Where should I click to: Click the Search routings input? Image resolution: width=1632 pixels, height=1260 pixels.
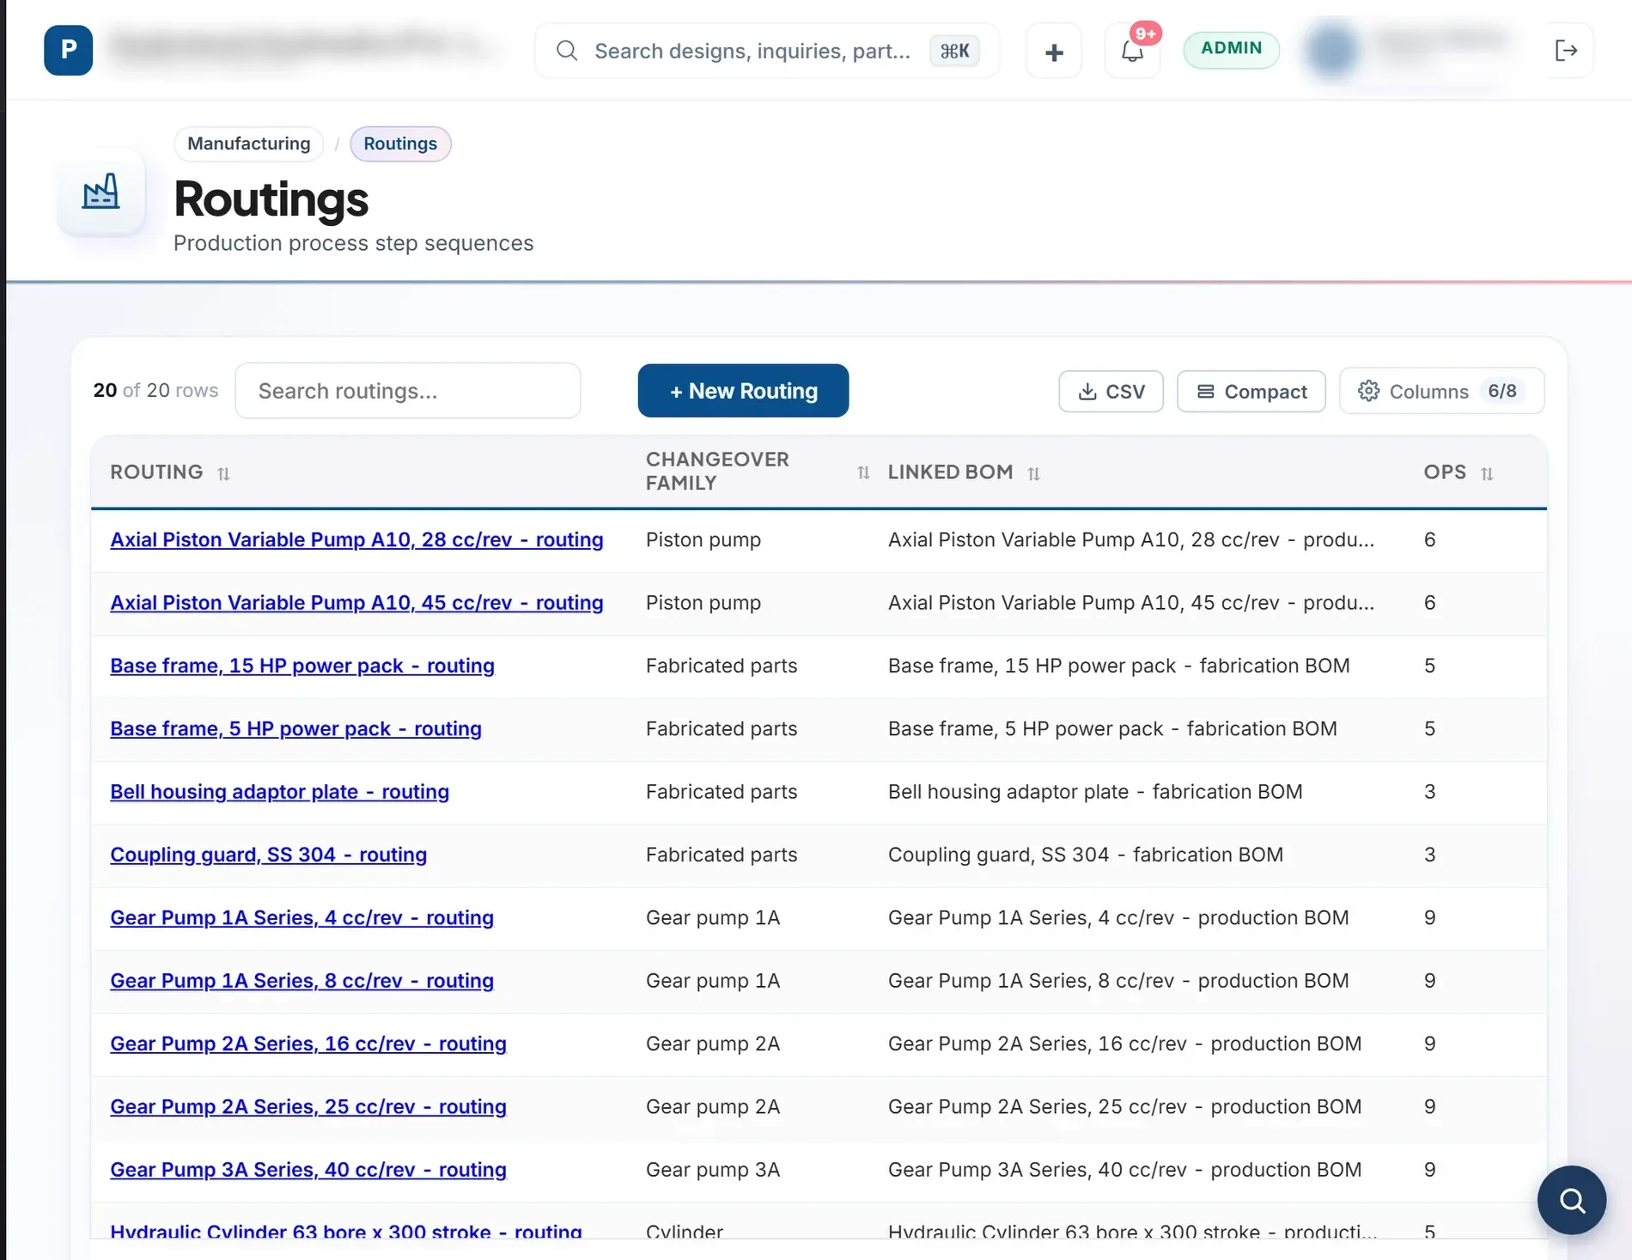tap(408, 391)
